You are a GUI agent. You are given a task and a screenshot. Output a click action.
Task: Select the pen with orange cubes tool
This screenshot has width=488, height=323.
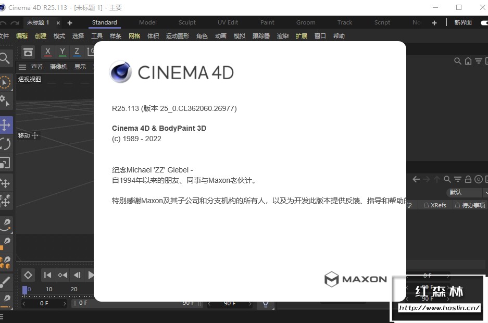(x=5, y=263)
